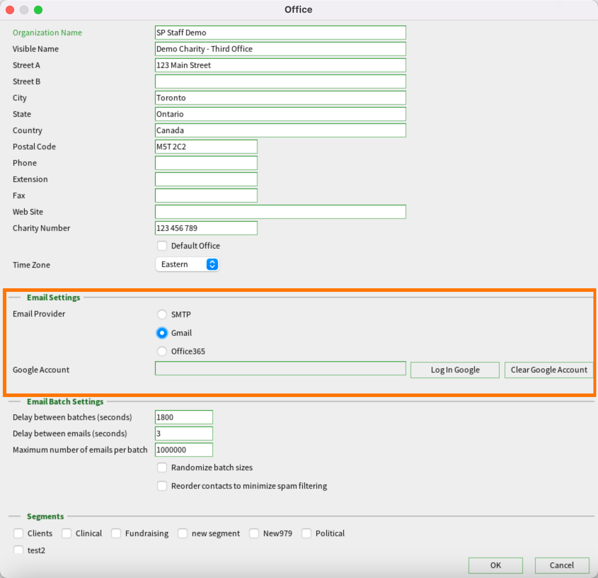Open the Time Zone dropdown

pyautogui.click(x=188, y=265)
